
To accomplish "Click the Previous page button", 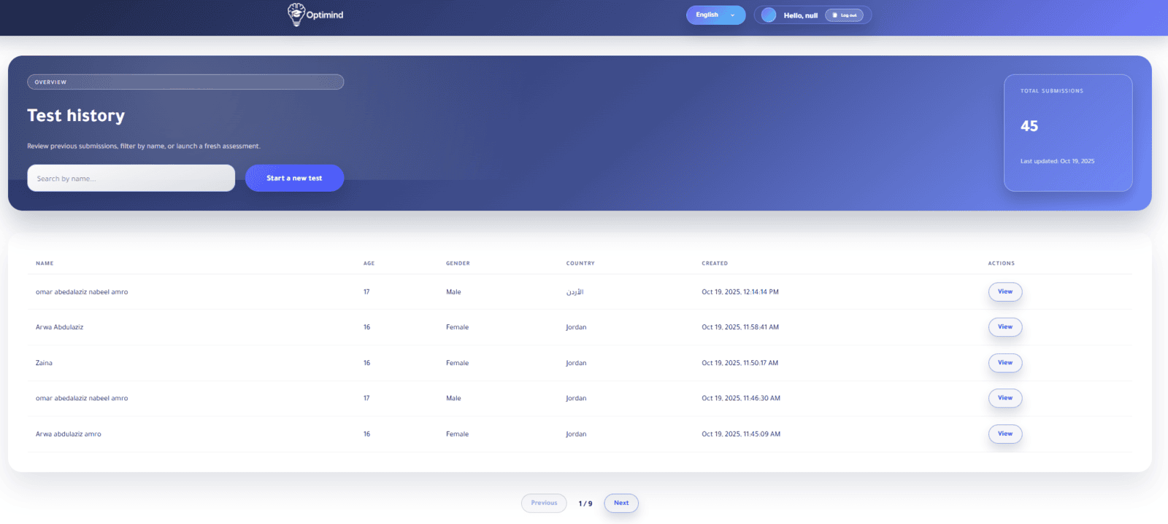I will [x=544, y=504].
